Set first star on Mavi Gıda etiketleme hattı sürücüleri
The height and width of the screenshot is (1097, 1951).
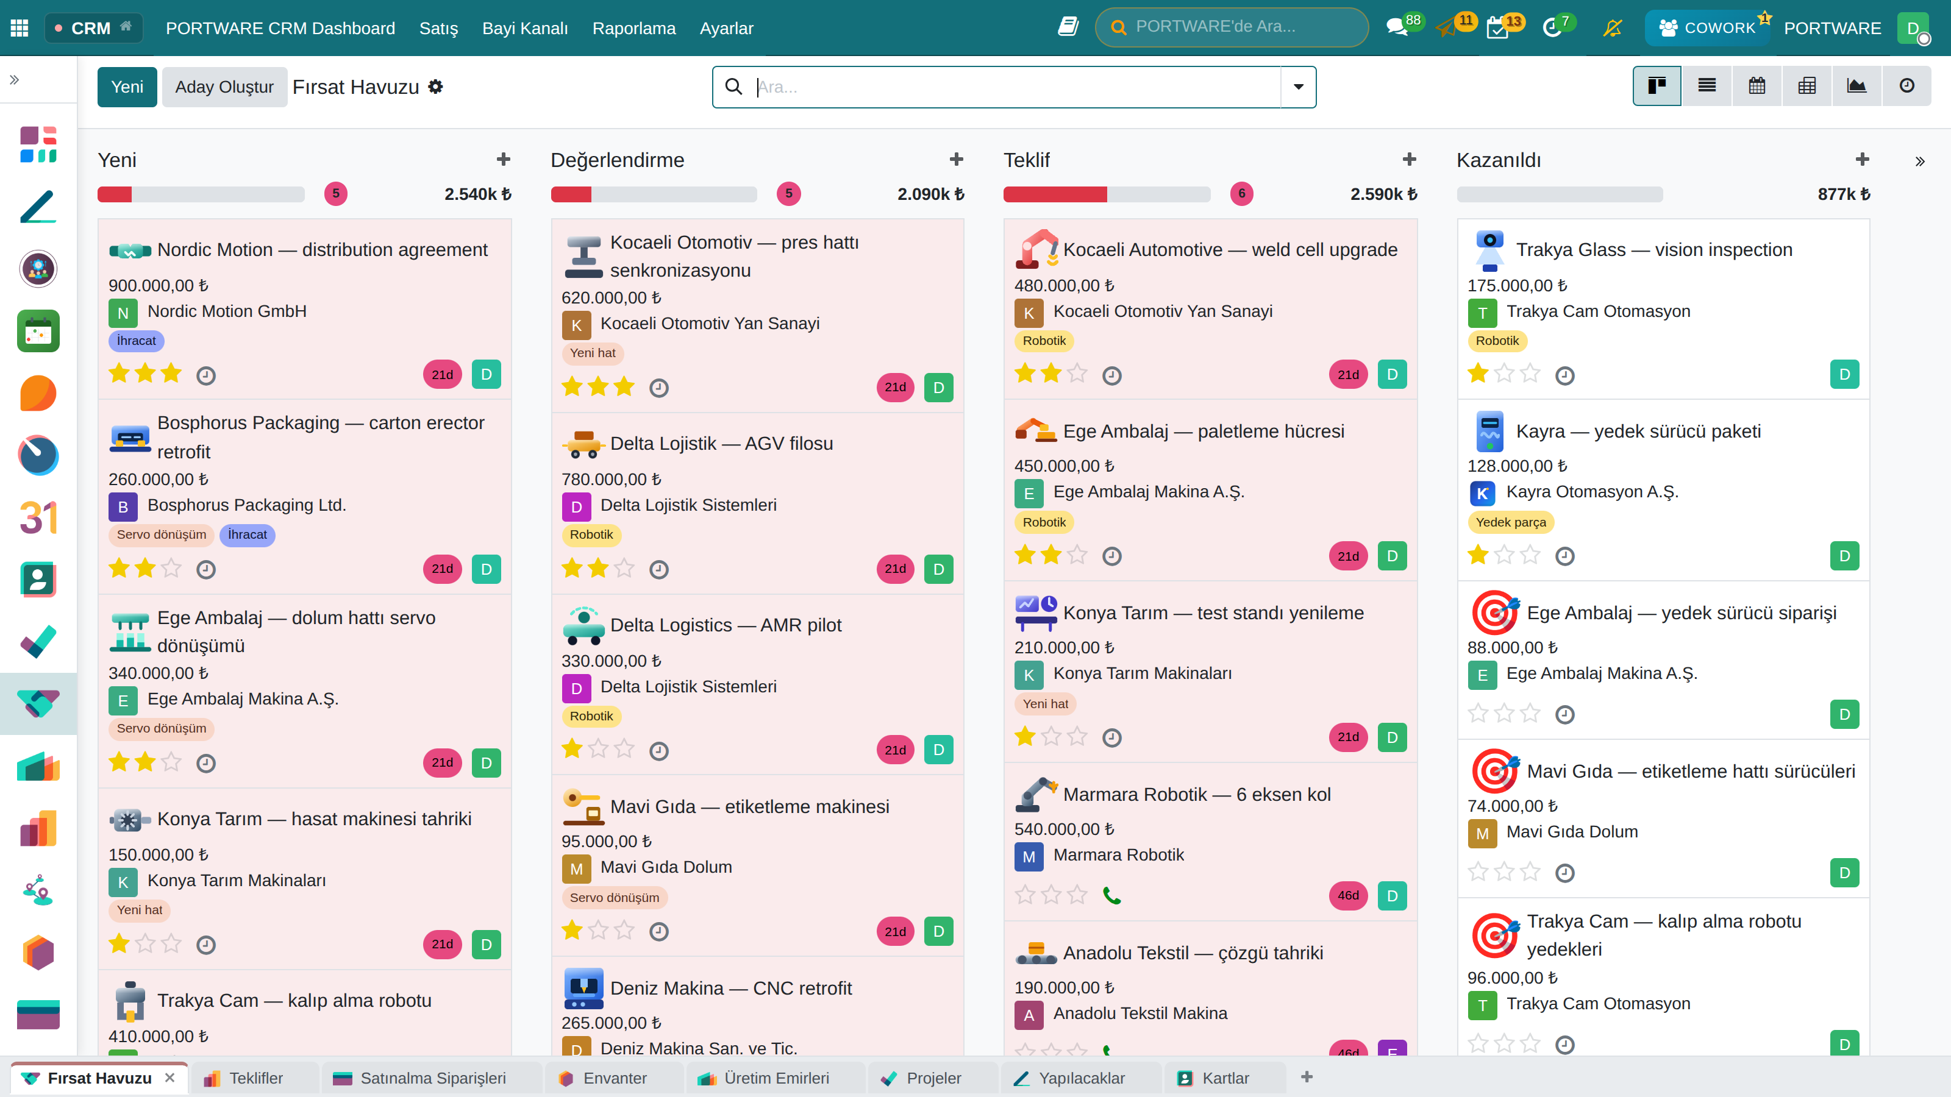[1478, 872]
